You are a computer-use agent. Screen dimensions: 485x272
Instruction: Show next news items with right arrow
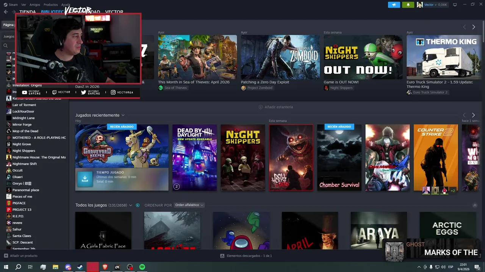pyautogui.click(x=474, y=27)
